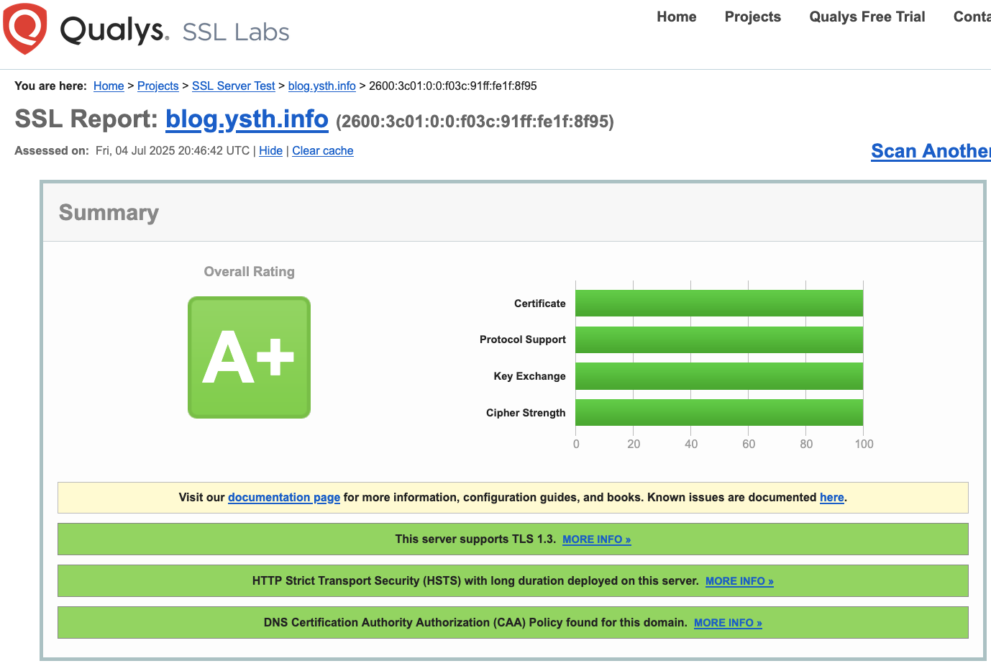Click the Qualys shield logo icon
The image size is (991, 666).
tap(25, 29)
